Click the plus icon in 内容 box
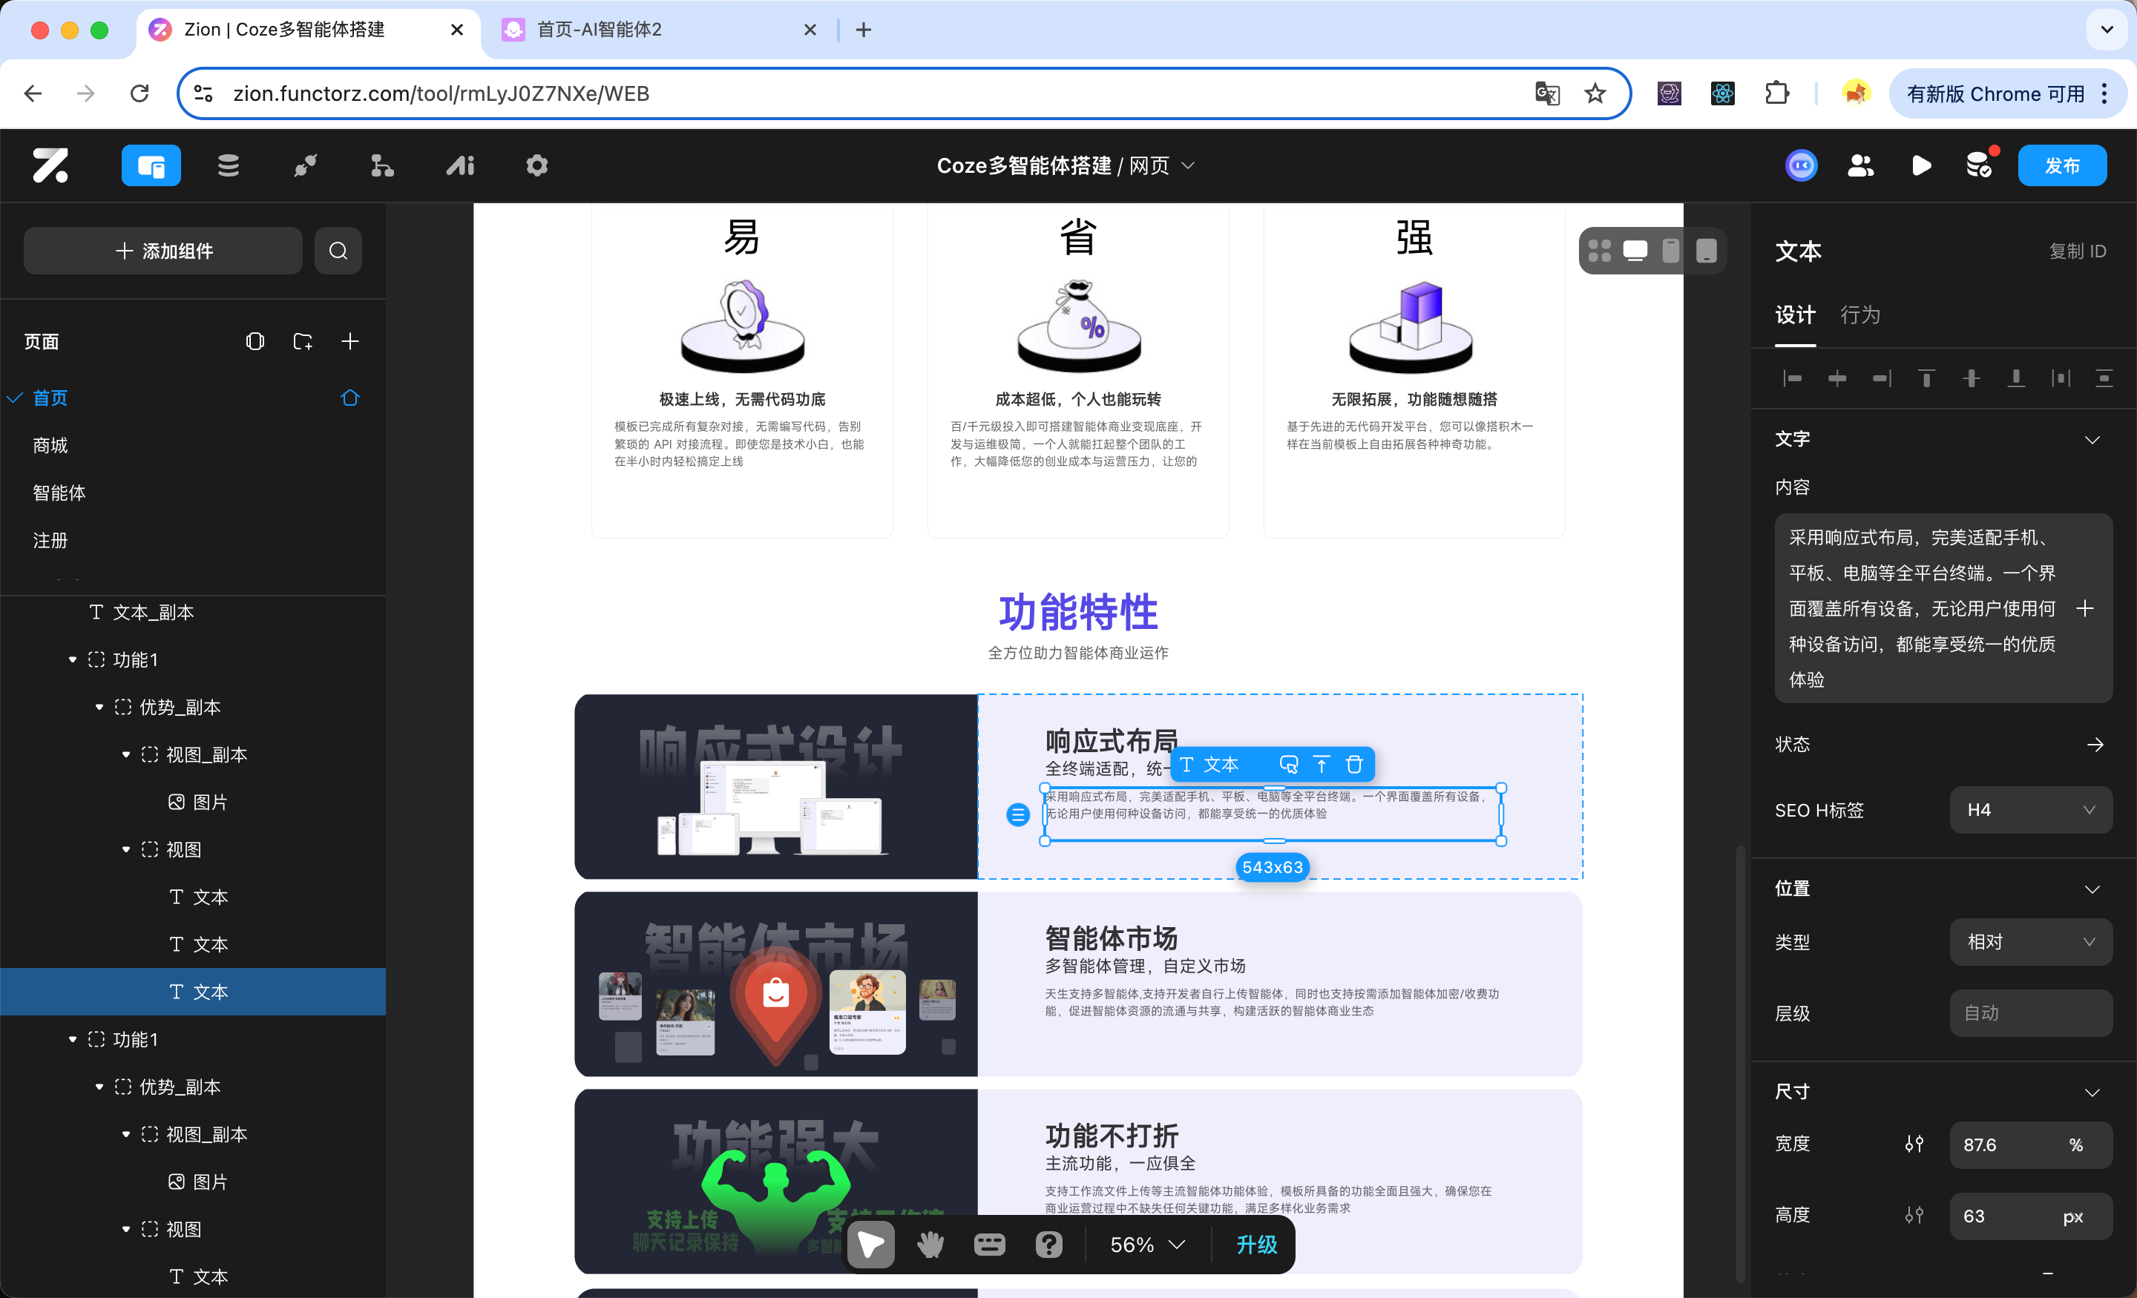2137x1298 pixels. tap(2086, 607)
